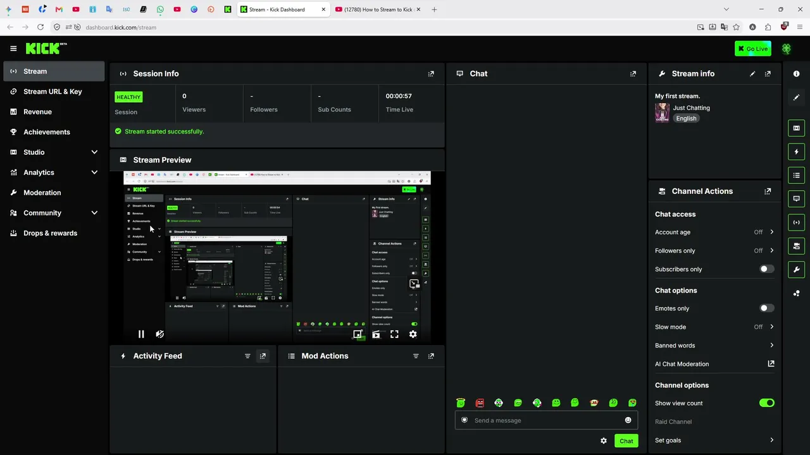Image resolution: width=810 pixels, height=455 pixels.
Task: Make stream preview fullscreen
Action: click(x=394, y=334)
